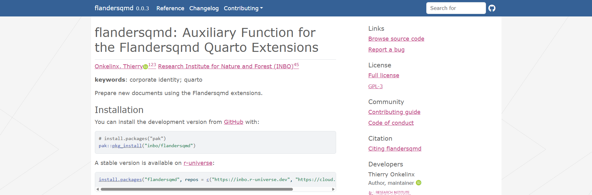Follow the Research Institute for Nature and Forest link
This screenshot has height=195, width=592.
pyautogui.click(x=226, y=66)
